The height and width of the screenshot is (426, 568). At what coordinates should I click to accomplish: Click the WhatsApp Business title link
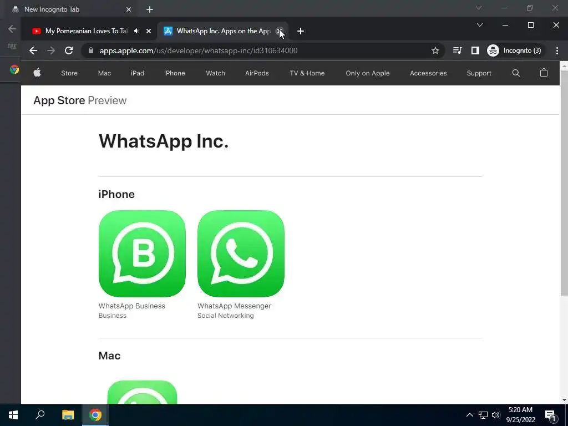(131, 306)
